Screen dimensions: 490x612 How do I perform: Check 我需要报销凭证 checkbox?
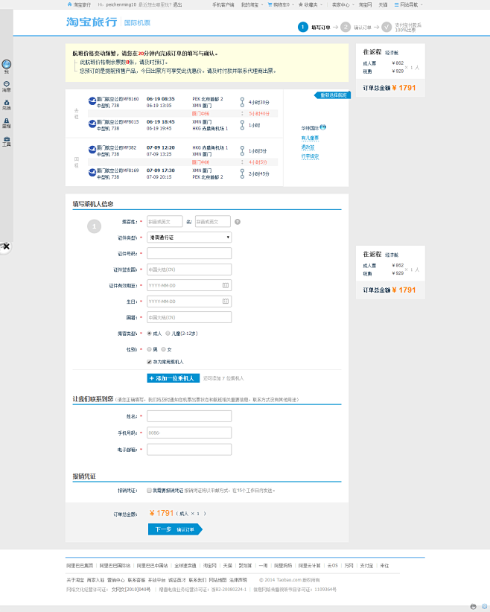pyautogui.click(x=149, y=490)
